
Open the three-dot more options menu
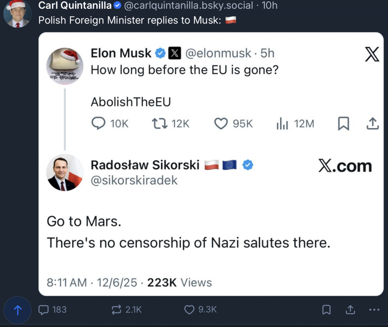[374, 310]
